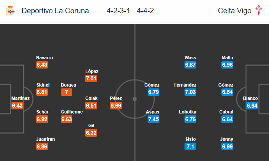Select goalkeeper Blanco's 6.64 rating
Viewport: 269px width, 161px height.
252,106
